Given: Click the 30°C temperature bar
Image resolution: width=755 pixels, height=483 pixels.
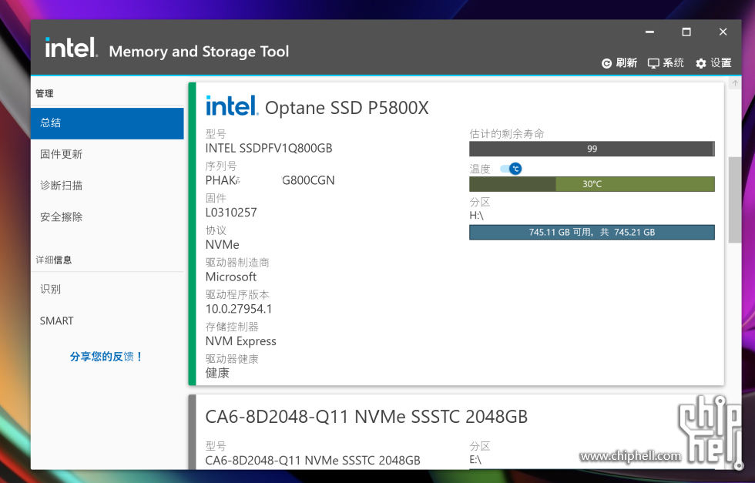Looking at the screenshot, I should 592,184.
